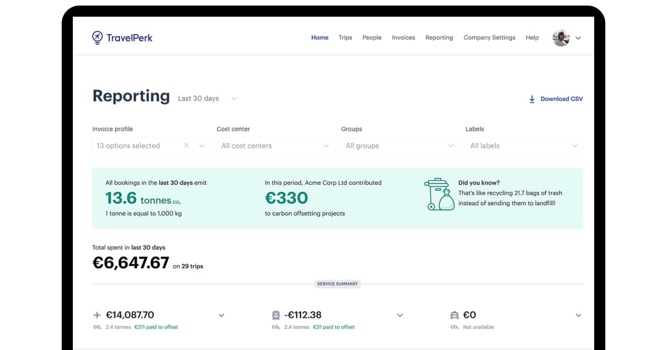Image resolution: width=667 pixels, height=350 pixels.
Task: Click the TravelPerk logo icon
Action: tap(98, 37)
